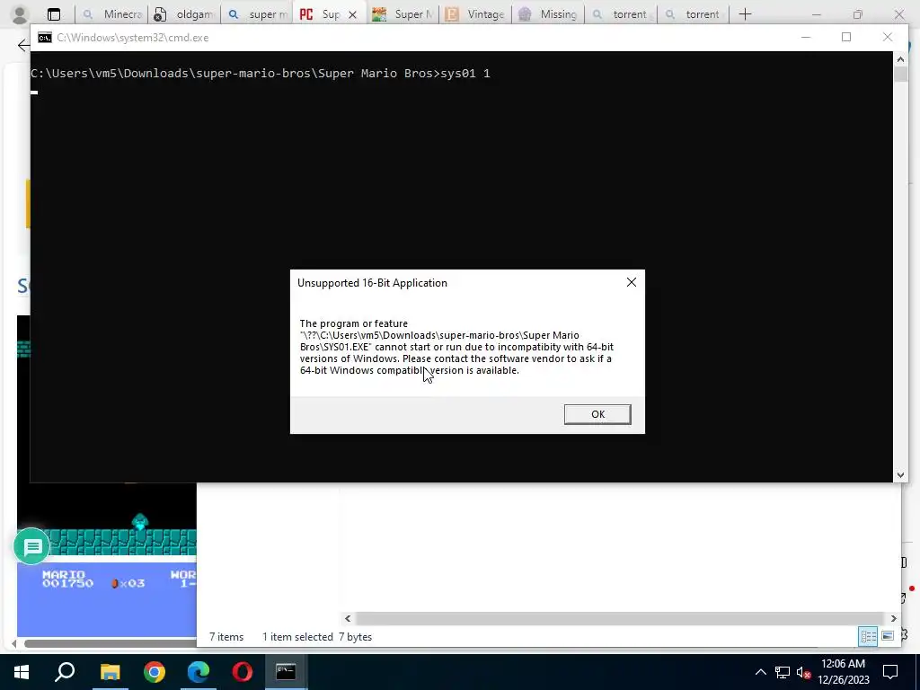Select Command Prompt taskbar icon

point(287,672)
